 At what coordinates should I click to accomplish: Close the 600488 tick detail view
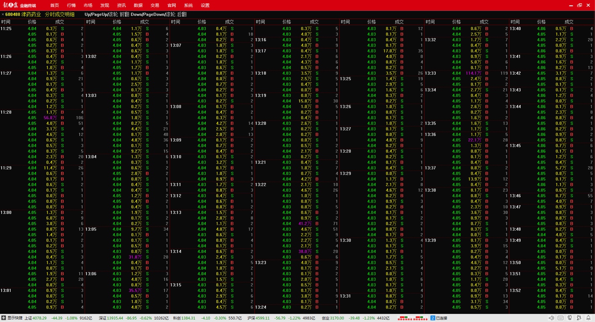(x=3, y=15)
